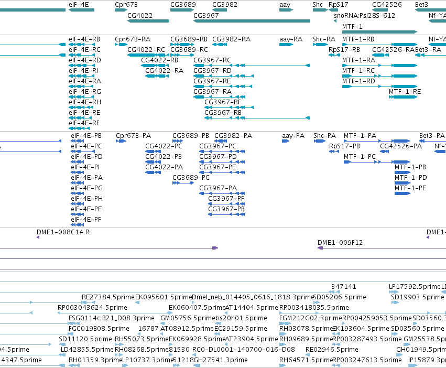Click EST FGC019B08.5prime

point(99,329)
